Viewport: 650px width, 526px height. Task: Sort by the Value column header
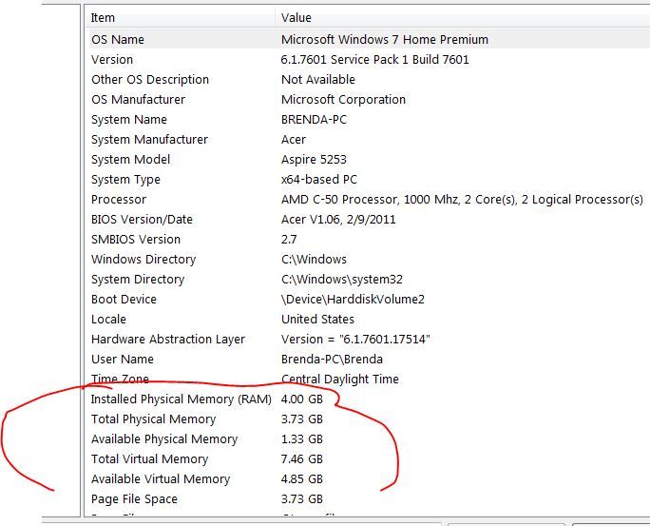[296, 17]
